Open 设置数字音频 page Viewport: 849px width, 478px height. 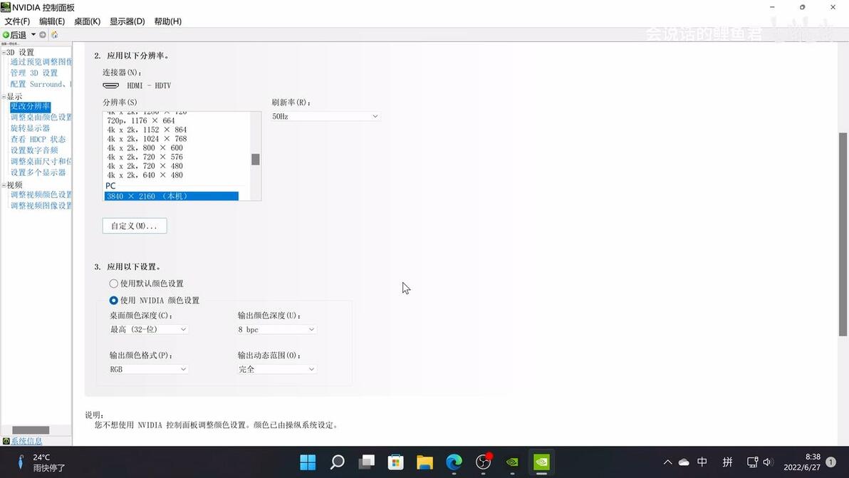point(34,150)
